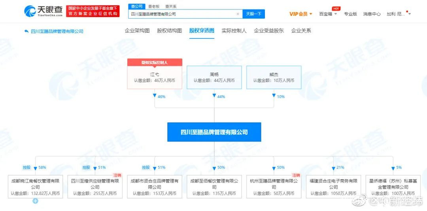The image size is (427, 211).
Task: Open the user account dropdown 加利·尼
Action: pos(399,14)
